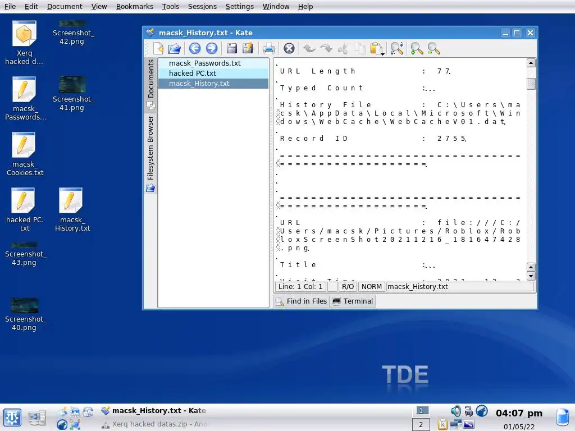
Task: Select hacked PC.txt in document list
Action: click(213, 74)
